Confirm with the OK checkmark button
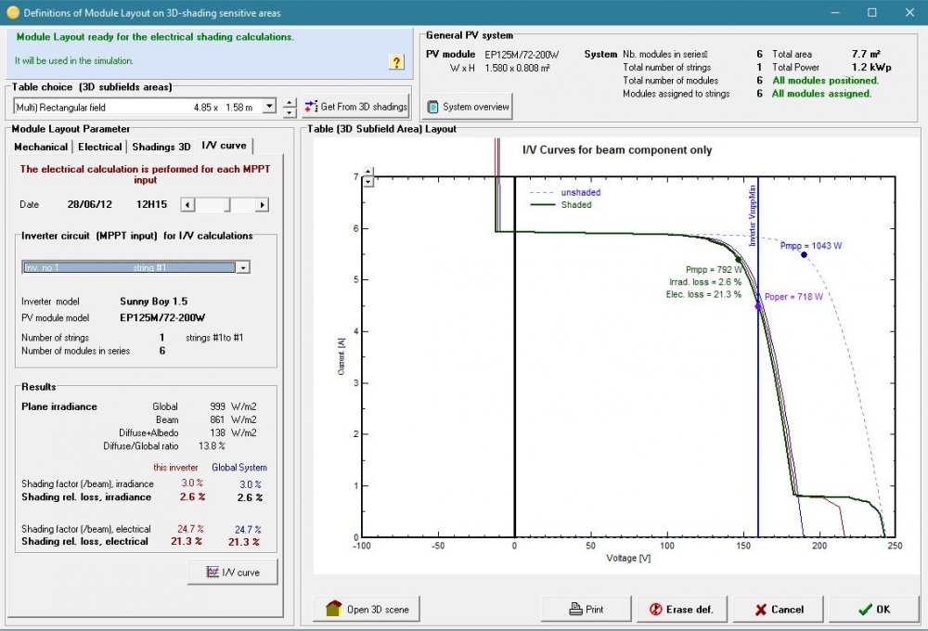 pos(873,610)
